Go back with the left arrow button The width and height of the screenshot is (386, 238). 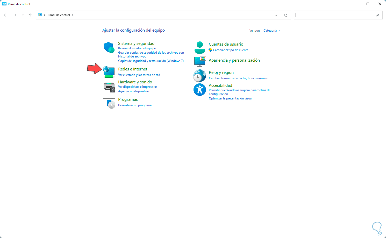click(6, 15)
